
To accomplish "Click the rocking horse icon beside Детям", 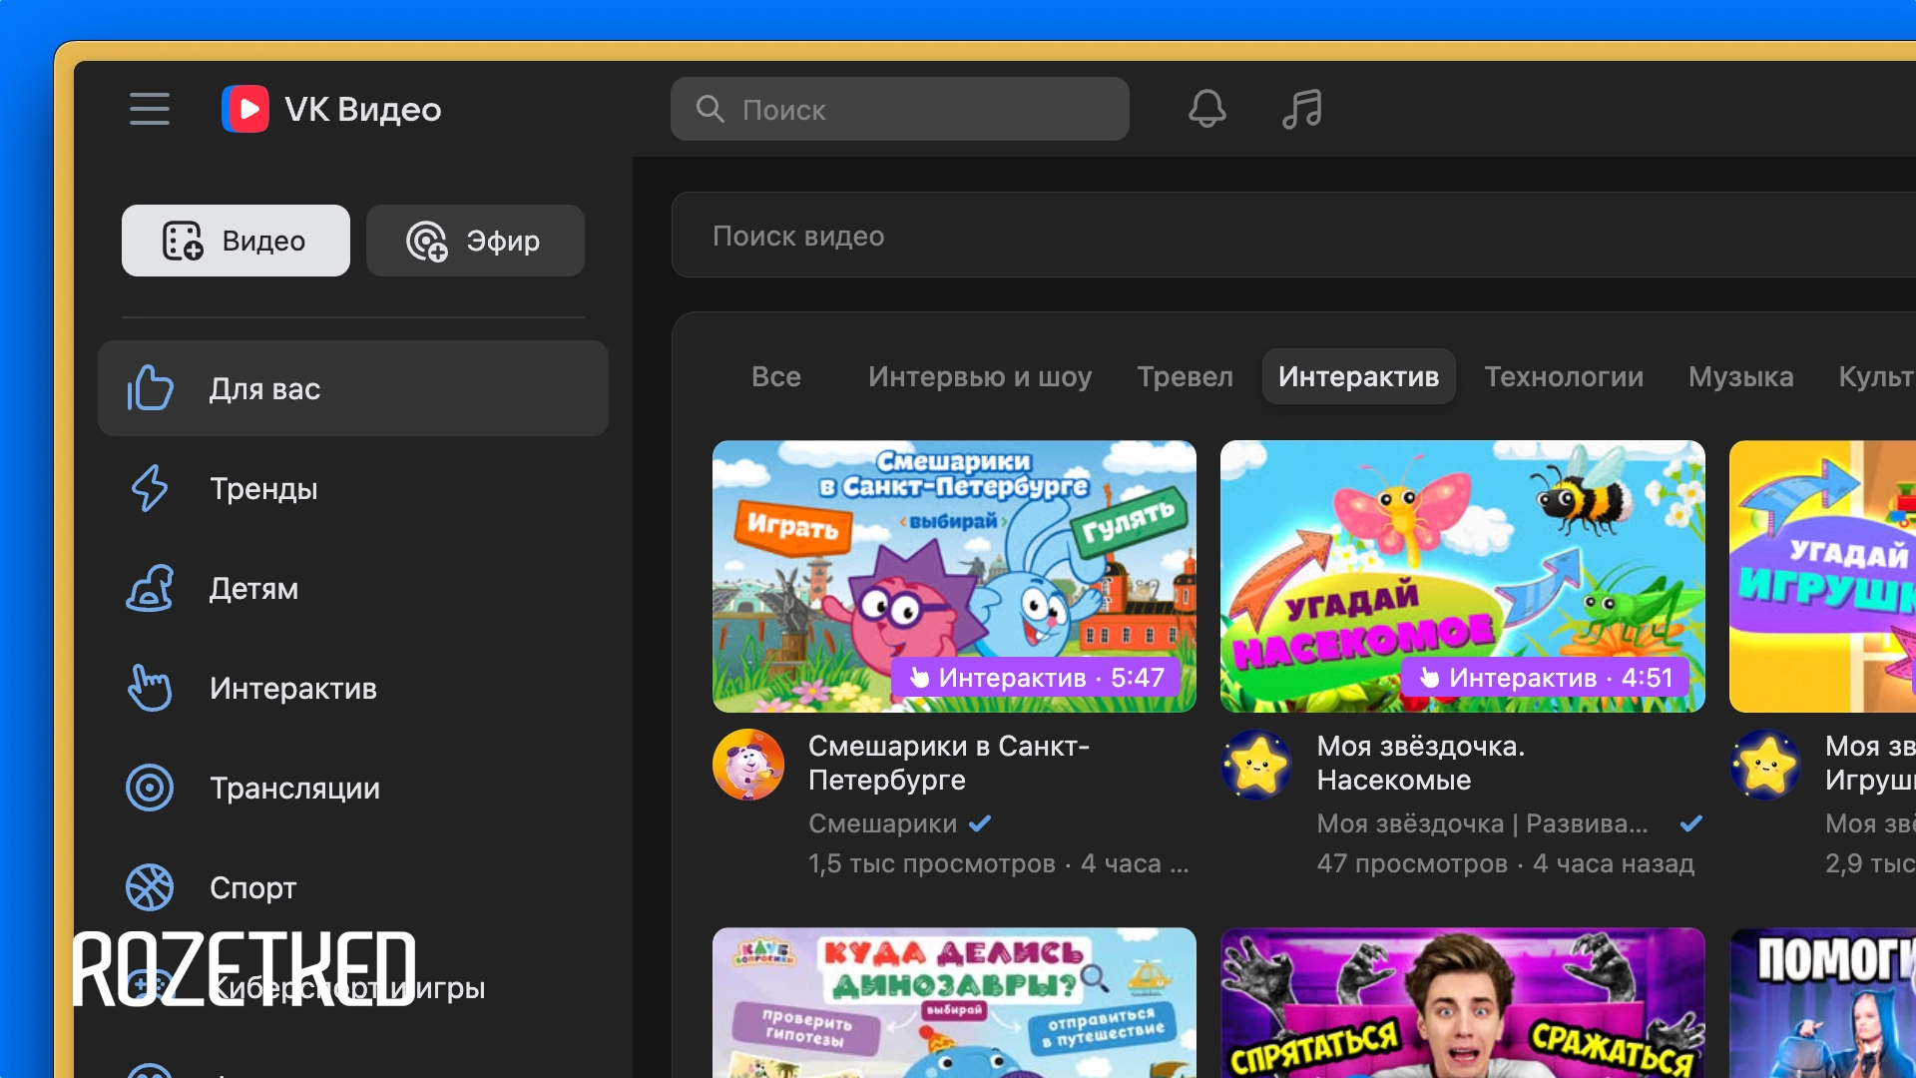I will 150,588.
